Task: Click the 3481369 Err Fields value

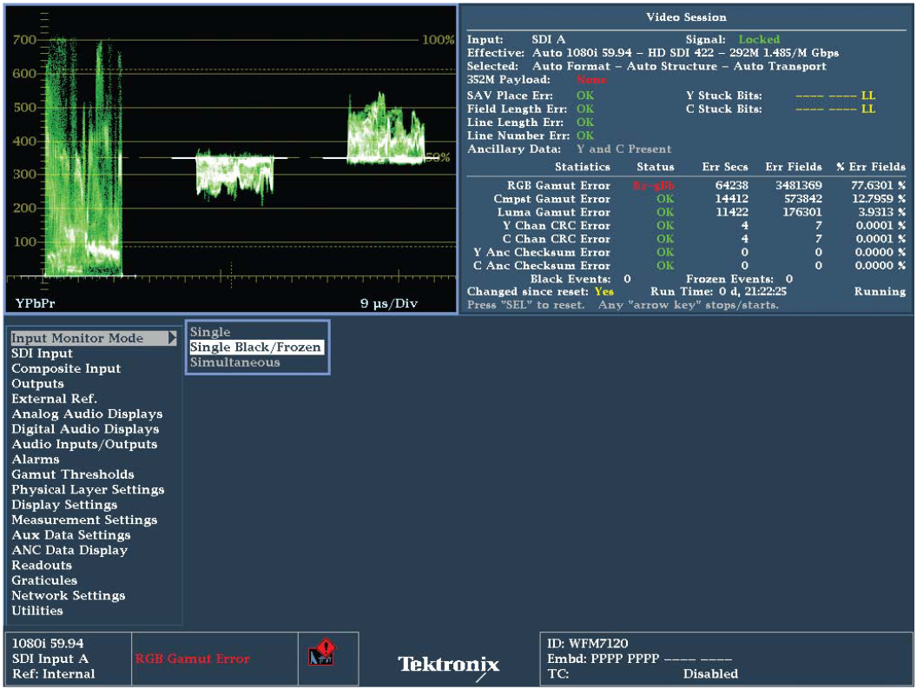Action: (799, 186)
